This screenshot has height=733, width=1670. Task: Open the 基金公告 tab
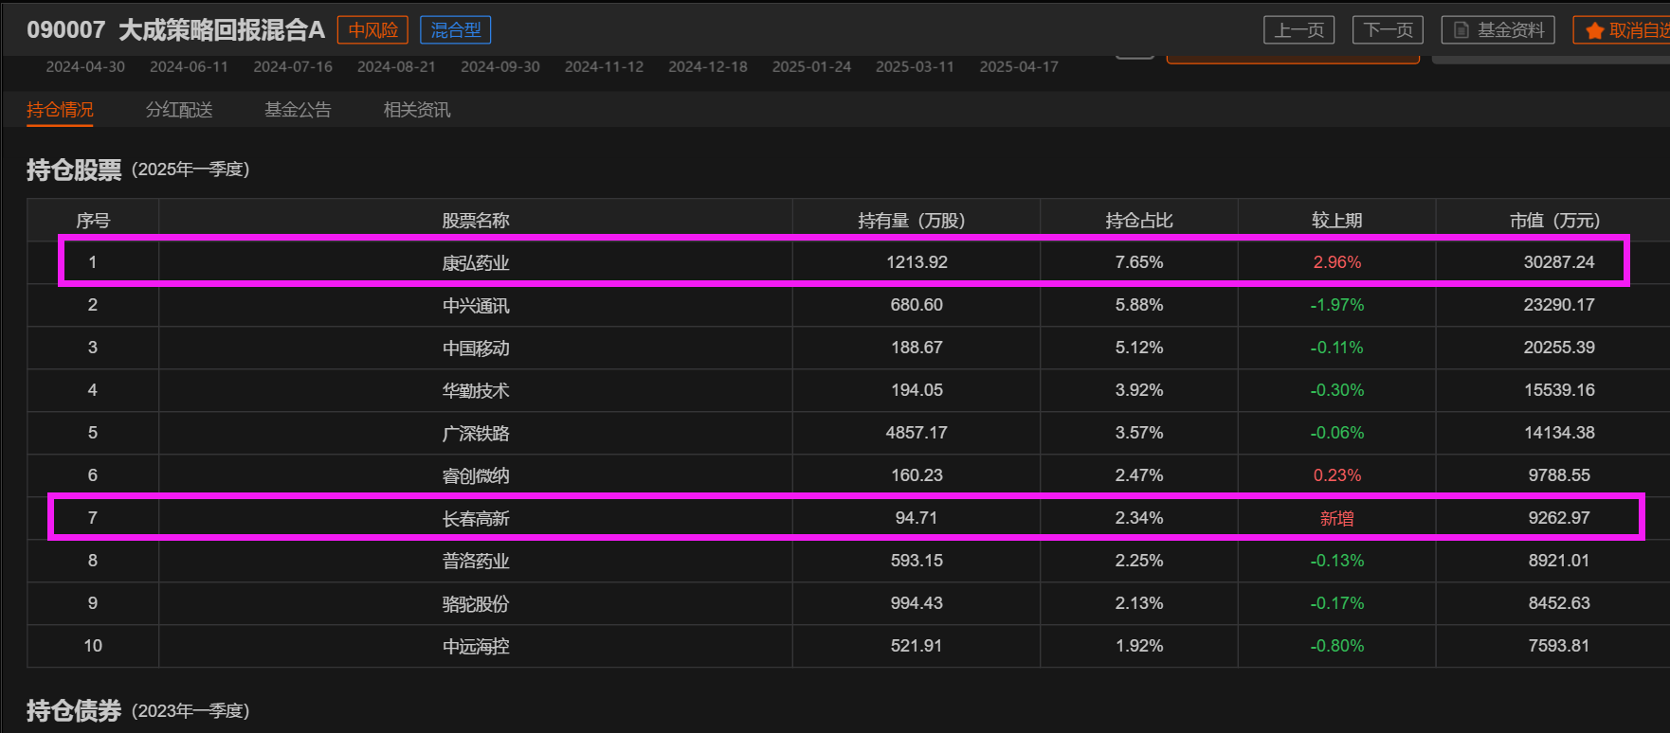(298, 110)
